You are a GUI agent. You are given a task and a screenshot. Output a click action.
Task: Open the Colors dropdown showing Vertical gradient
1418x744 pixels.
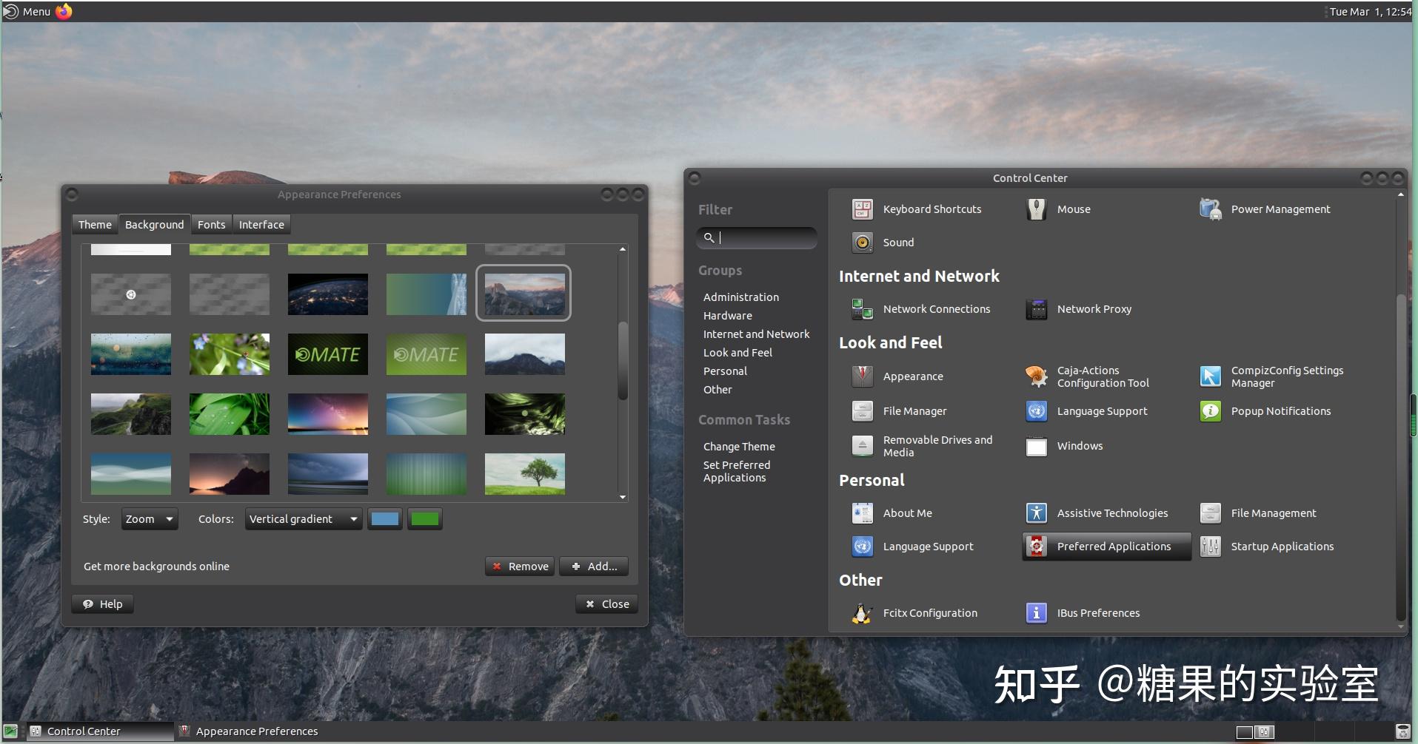click(x=303, y=518)
